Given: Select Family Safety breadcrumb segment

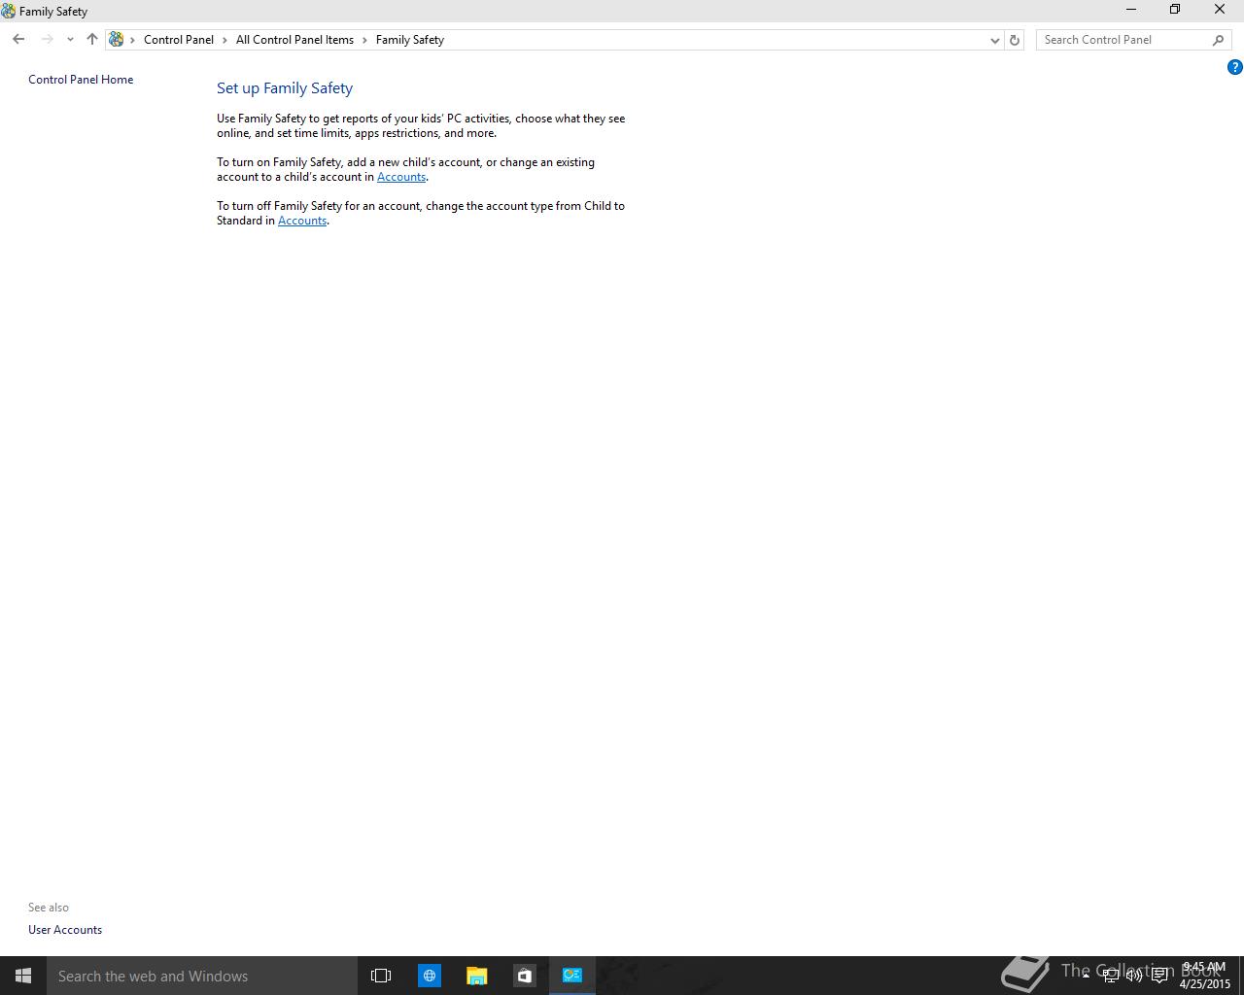Looking at the screenshot, I should tap(410, 40).
